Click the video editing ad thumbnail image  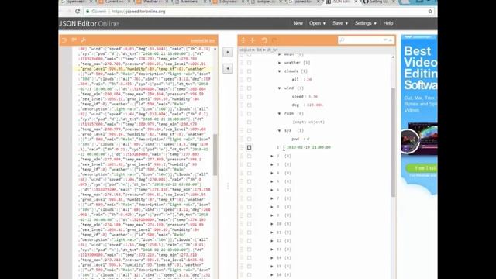pyautogui.click(x=419, y=139)
